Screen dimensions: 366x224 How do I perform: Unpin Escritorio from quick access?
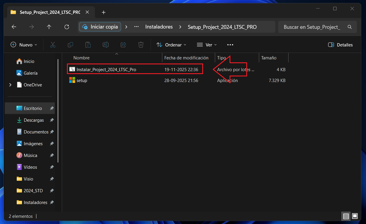tap(52, 108)
